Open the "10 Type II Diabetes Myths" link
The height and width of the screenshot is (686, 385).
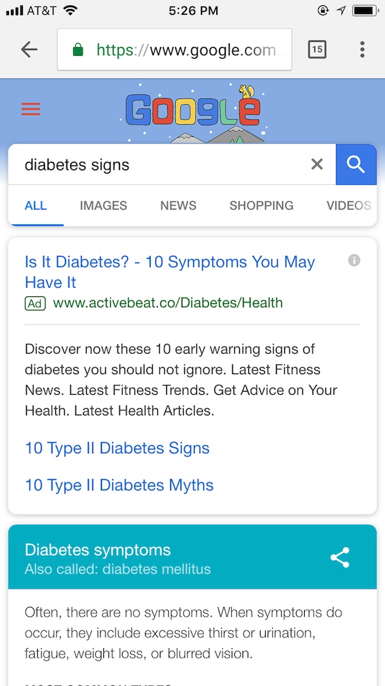click(x=119, y=485)
